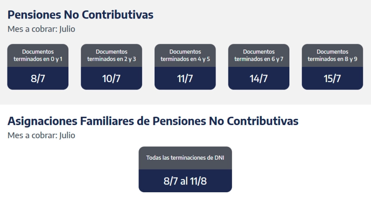Click the word 'DNI' in the bottom card
This screenshot has width=371, height=203.
[x=218, y=158]
